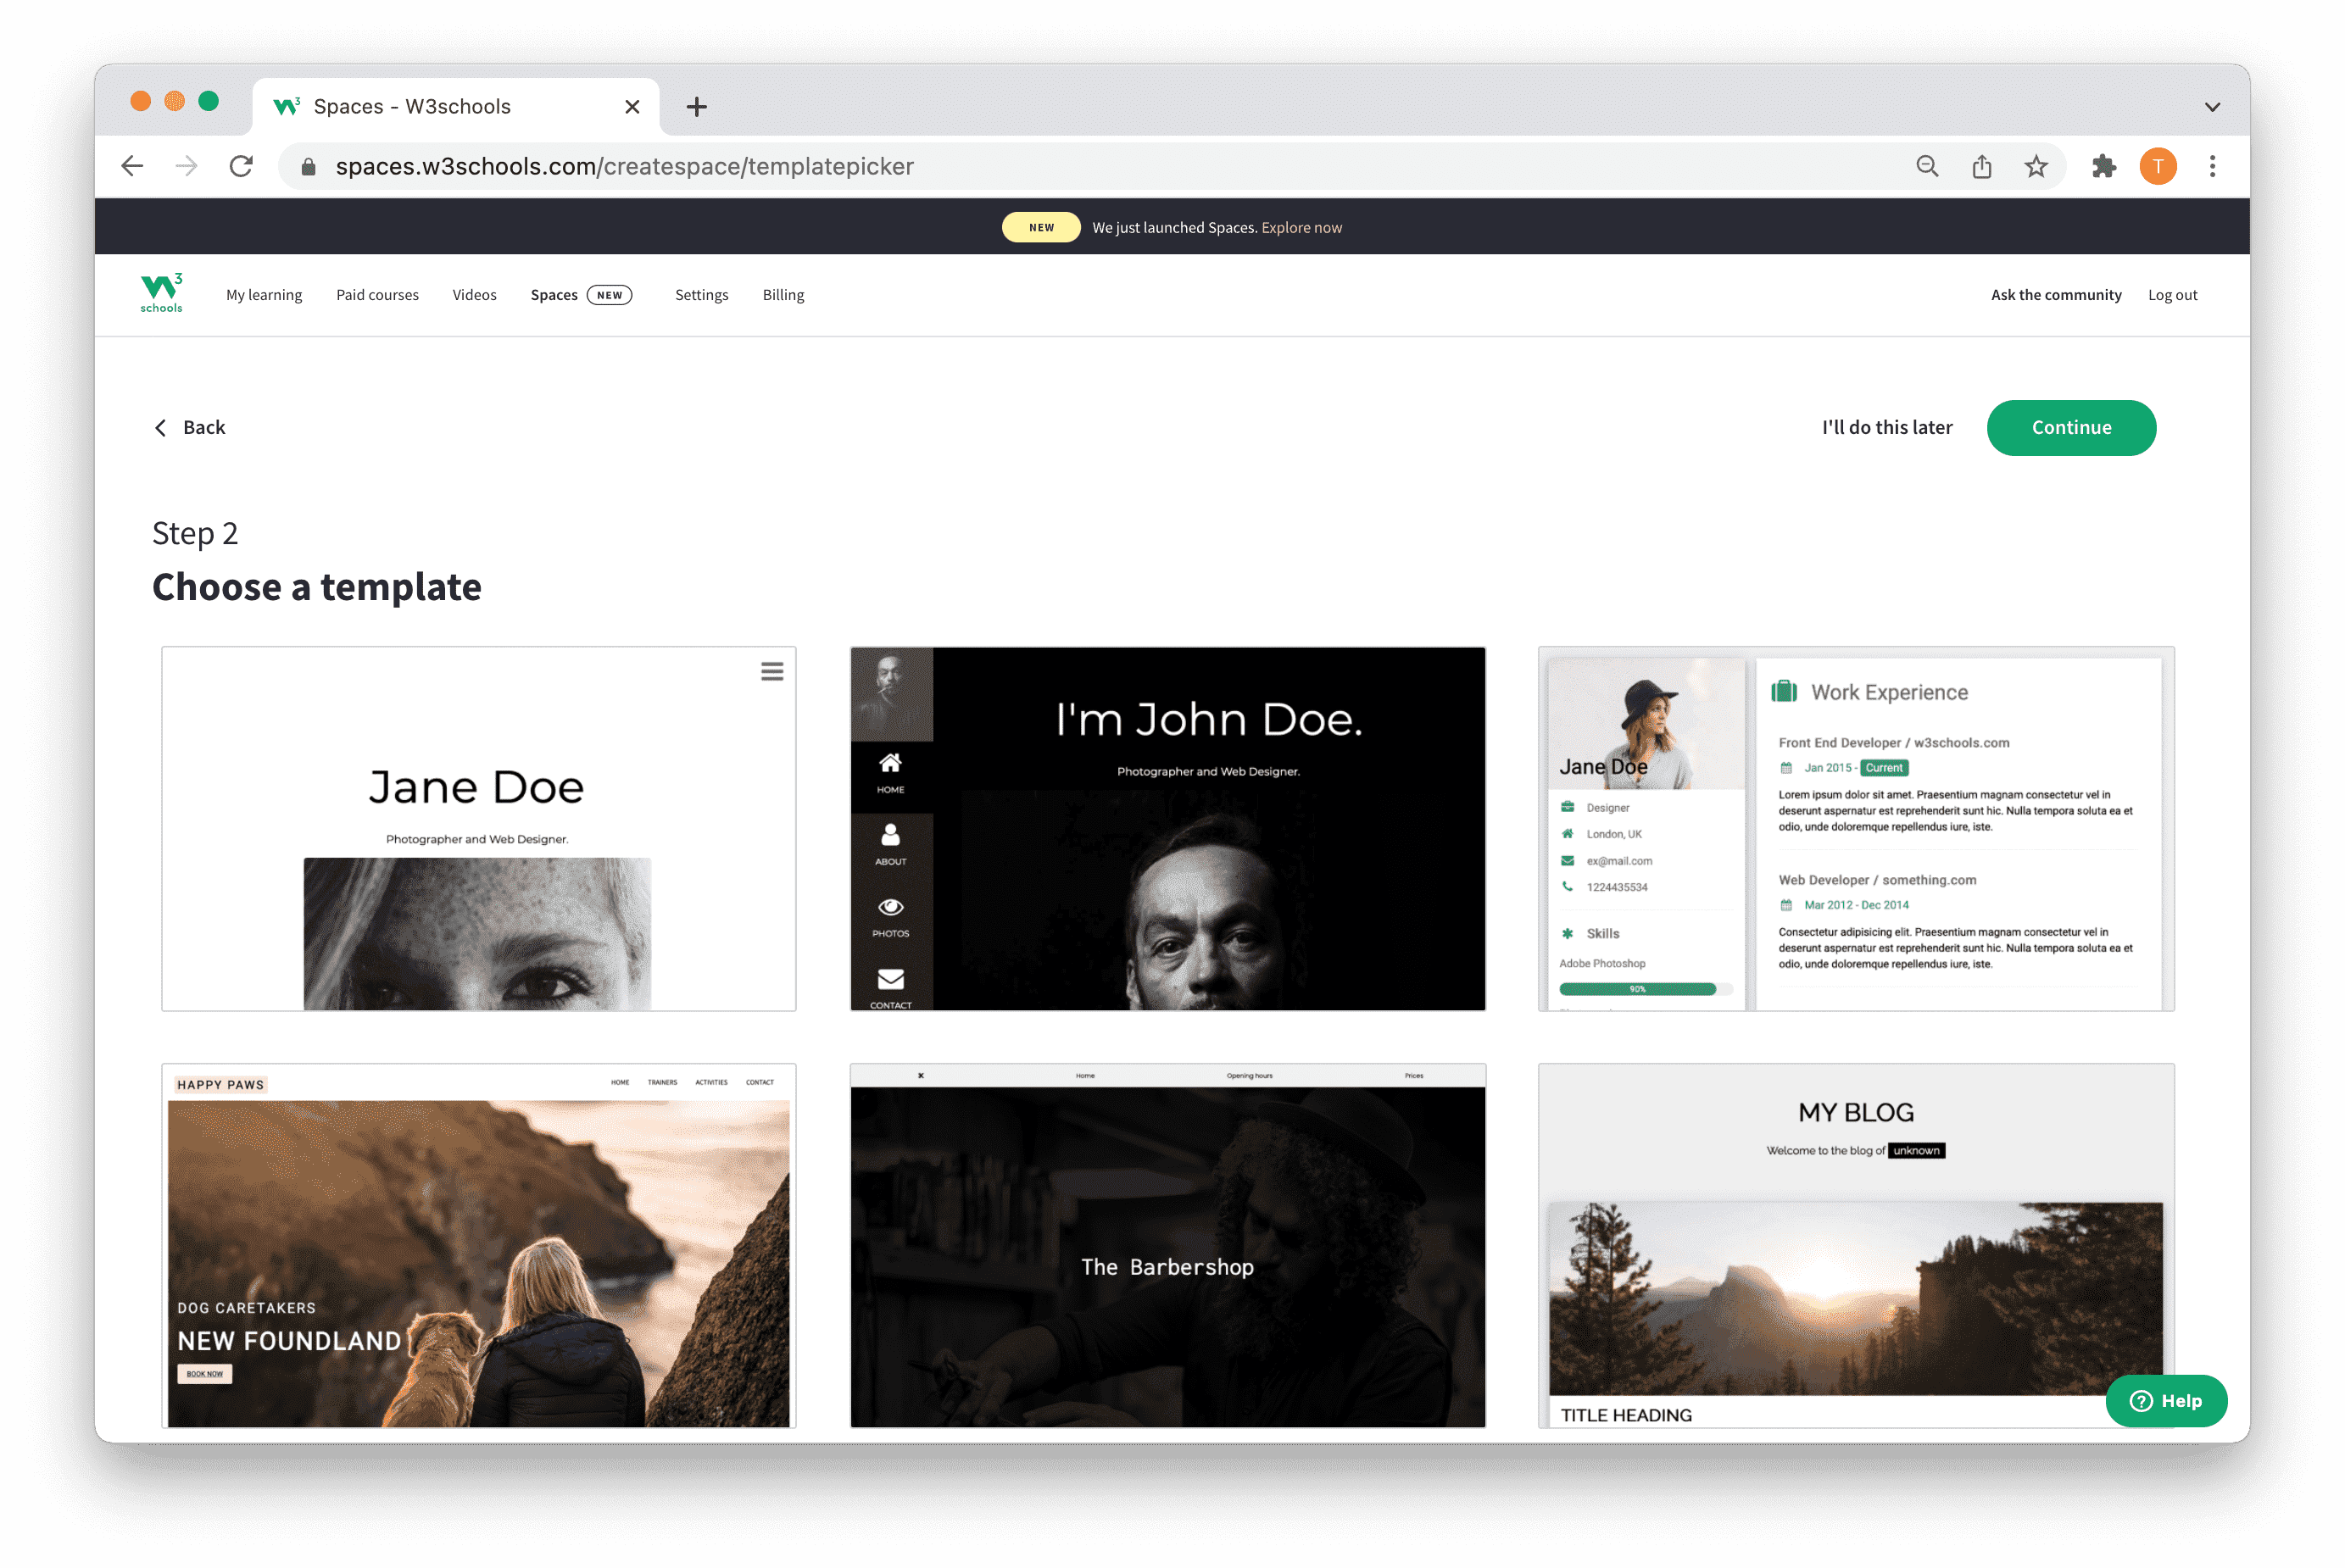Open the Billing page

click(783, 295)
